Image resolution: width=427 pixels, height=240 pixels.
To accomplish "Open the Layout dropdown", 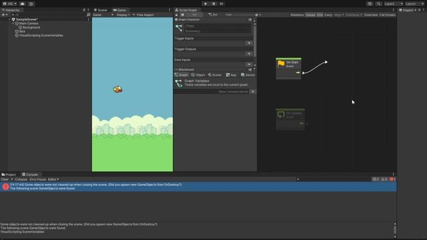I will click(414, 4).
